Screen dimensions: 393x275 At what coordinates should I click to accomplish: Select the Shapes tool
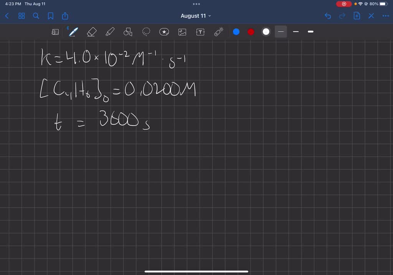128,32
